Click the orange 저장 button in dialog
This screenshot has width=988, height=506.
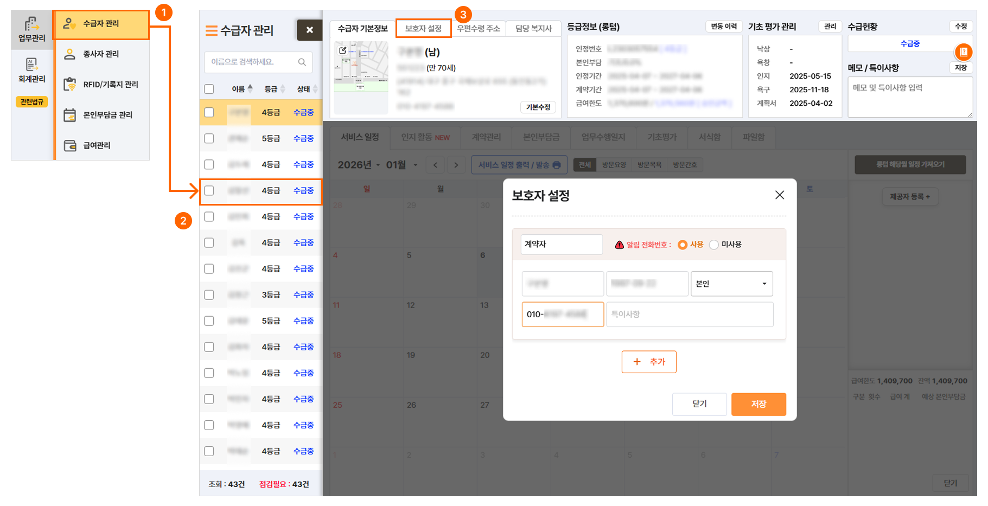click(758, 404)
